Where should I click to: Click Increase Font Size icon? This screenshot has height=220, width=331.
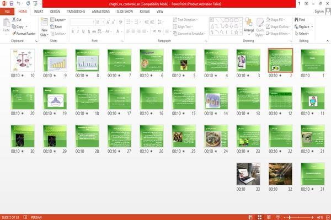[x=108, y=22]
